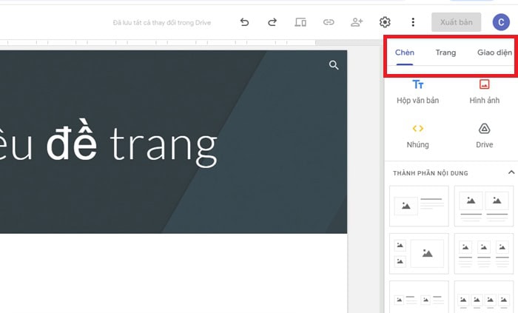Open the Giao diện tab
Image resolution: width=518 pixels, height=313 pixels.
pos(494,53)
